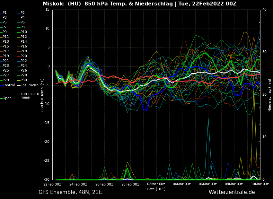Click the GFS Ensemble, 48N, 21E caption

click(x=70, y=192)
